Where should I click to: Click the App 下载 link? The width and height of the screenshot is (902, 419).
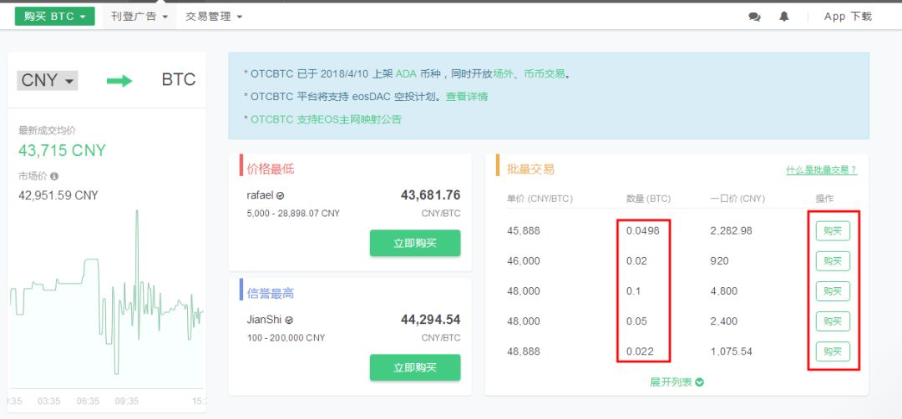point(848,17)
